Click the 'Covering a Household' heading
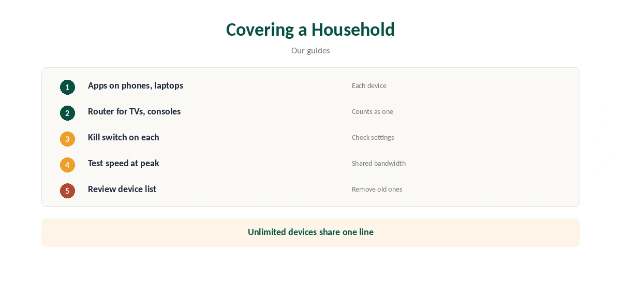621x290 pixels. click(310, 29)
